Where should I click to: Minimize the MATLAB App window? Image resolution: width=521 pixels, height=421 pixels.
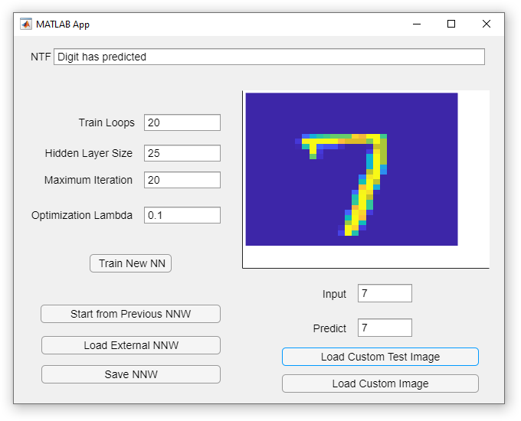tap(417, 24)
